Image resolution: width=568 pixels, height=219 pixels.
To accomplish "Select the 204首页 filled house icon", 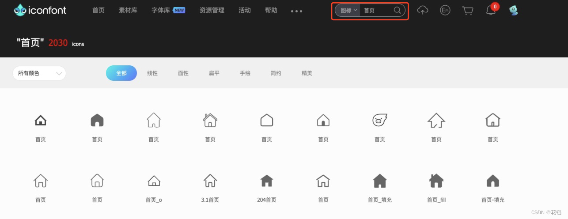I will click(x=267, y=180).
